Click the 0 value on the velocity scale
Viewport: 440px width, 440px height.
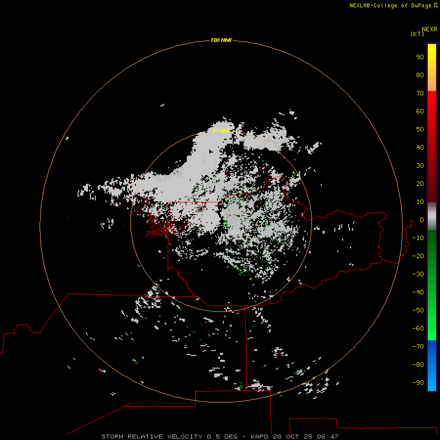(422, 220)
